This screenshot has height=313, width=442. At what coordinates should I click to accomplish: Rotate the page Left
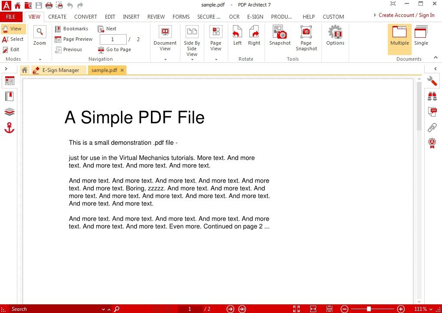tap(237, 36)
